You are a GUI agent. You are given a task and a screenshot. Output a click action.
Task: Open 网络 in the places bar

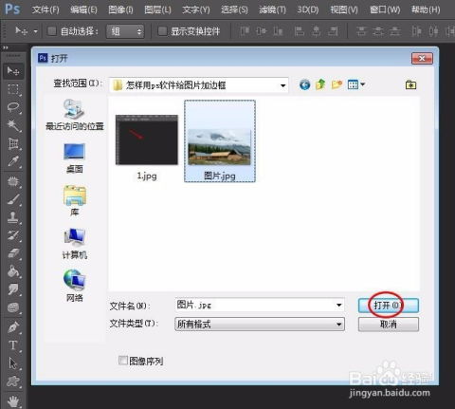[75, 286]
